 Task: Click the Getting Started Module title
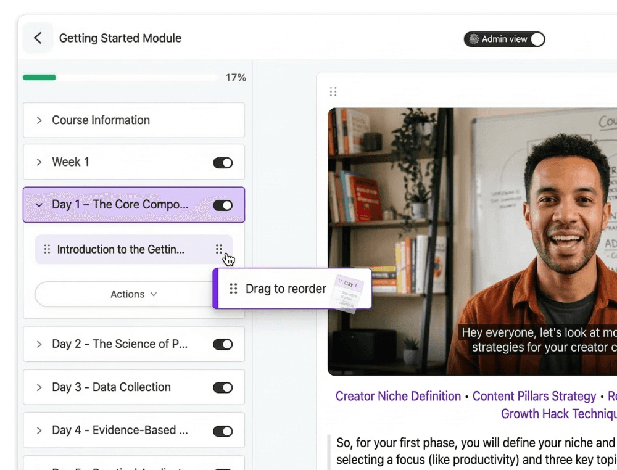(120, 38)
